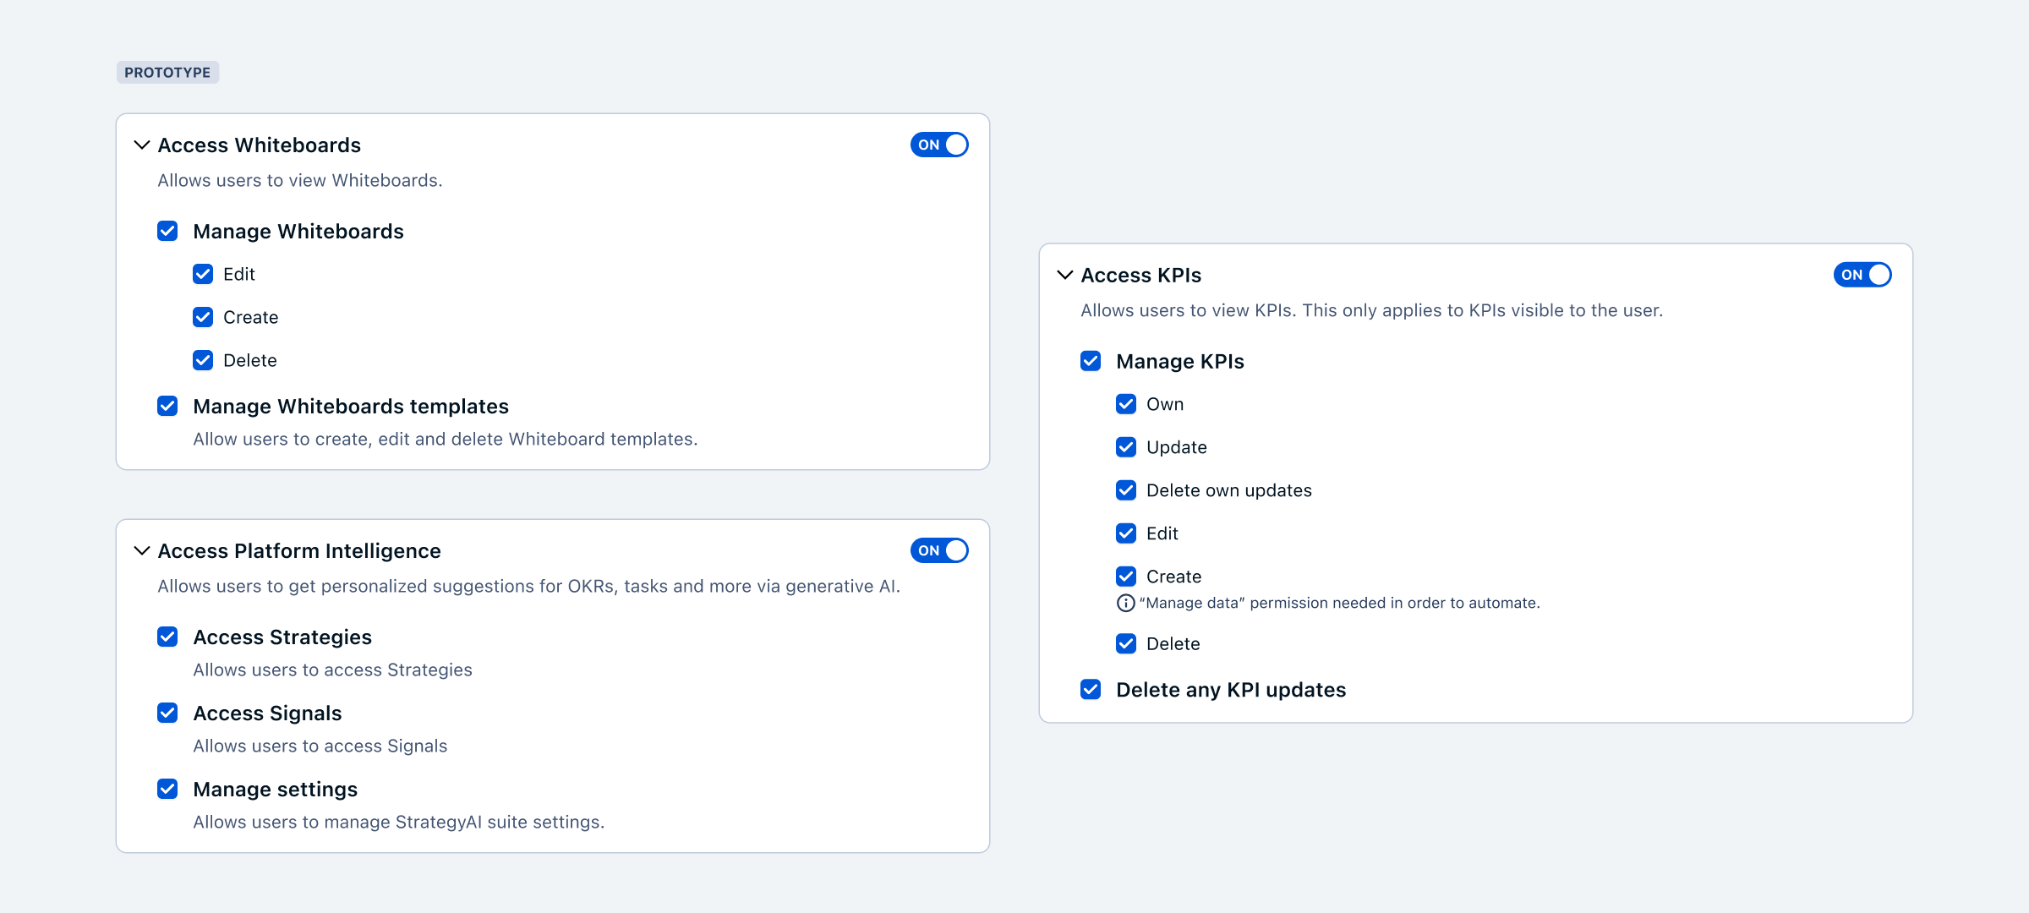The image size is (2029, 913).
Task: Collapse Access Platform Intelligence section
Action: tap(142, 551)
